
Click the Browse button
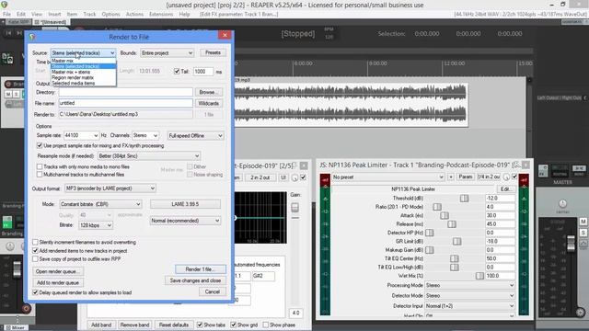coord(209,92)
